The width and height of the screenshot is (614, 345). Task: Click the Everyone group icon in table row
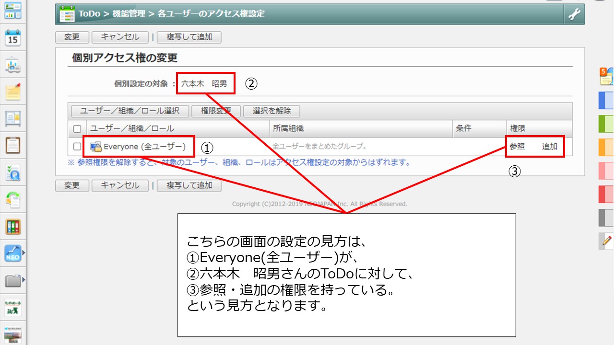tap(96, 147)
